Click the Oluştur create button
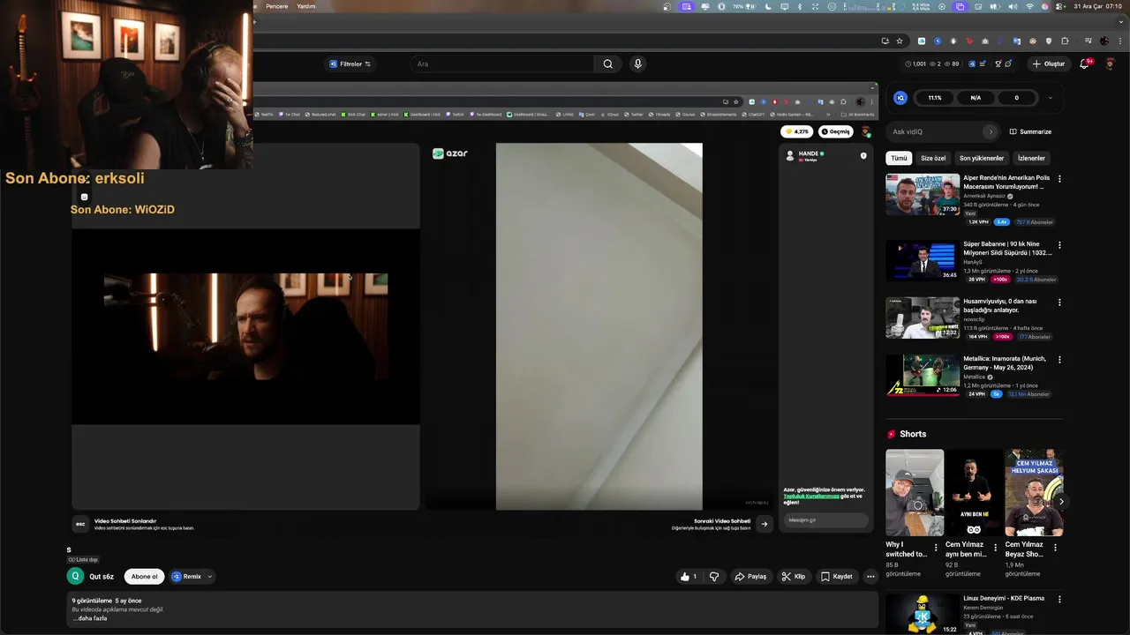 pos(1049,63)
